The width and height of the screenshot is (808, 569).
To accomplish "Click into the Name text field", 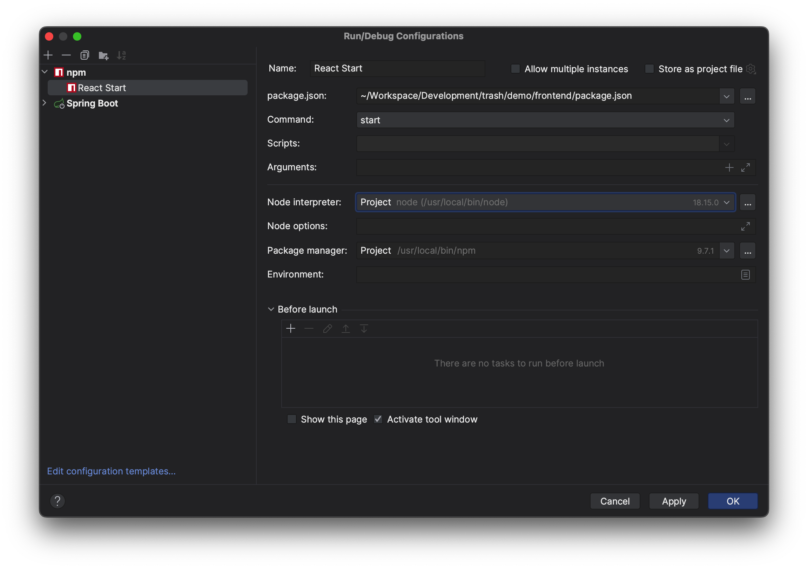I will 397,69.
